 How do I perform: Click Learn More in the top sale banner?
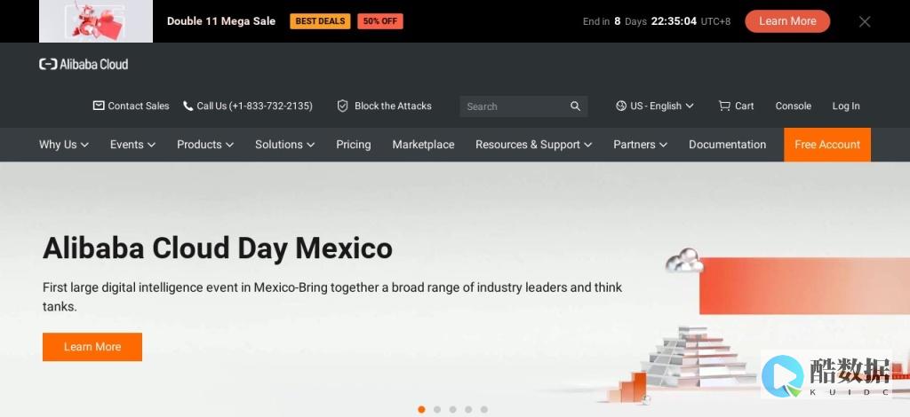coord(787,21)
